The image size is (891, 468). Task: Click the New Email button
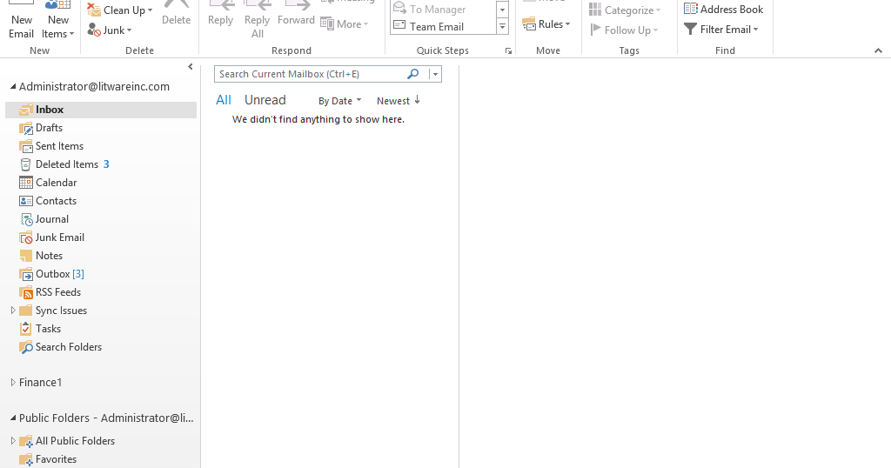pos(22,21)
